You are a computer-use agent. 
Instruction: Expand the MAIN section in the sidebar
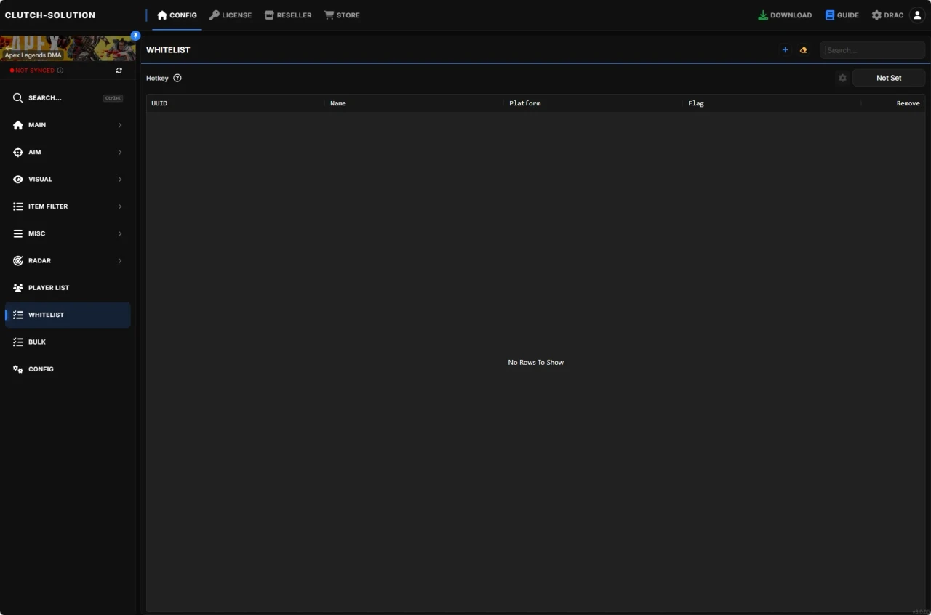67,125
